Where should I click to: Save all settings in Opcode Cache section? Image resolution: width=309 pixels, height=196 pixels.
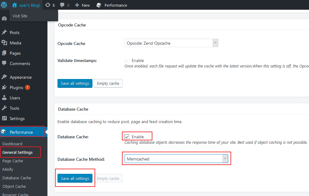(x=75, y=83)
